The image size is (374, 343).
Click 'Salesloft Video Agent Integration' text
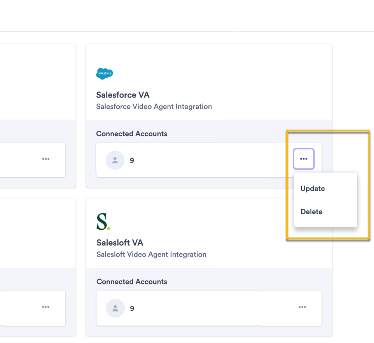152,255
